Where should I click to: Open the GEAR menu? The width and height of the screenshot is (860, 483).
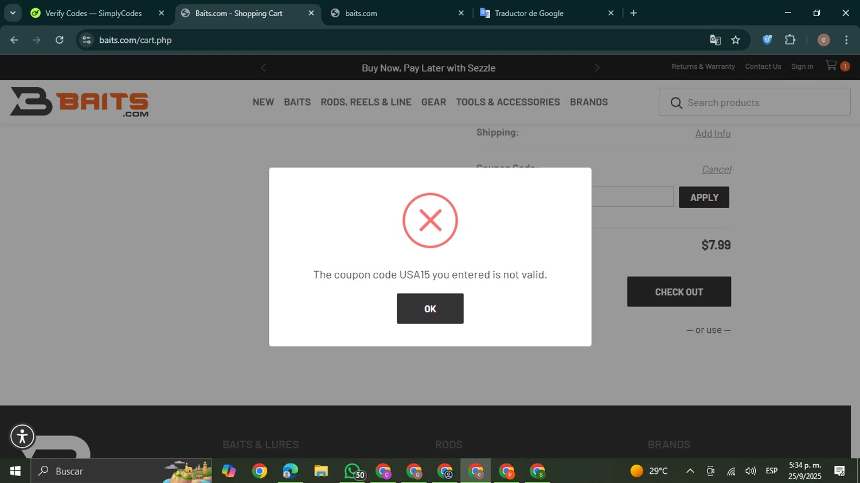click(x=433, y=102)
